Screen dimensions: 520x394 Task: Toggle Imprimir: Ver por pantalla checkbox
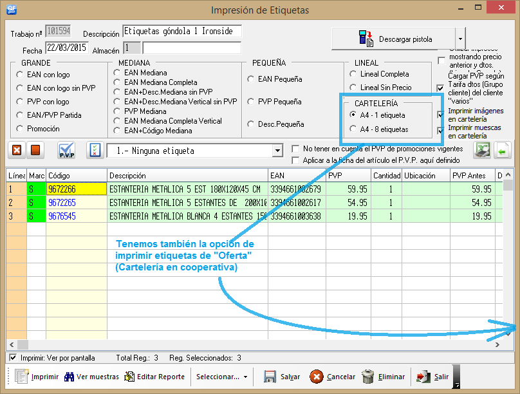pyautogui.click(x=13, y=358)
